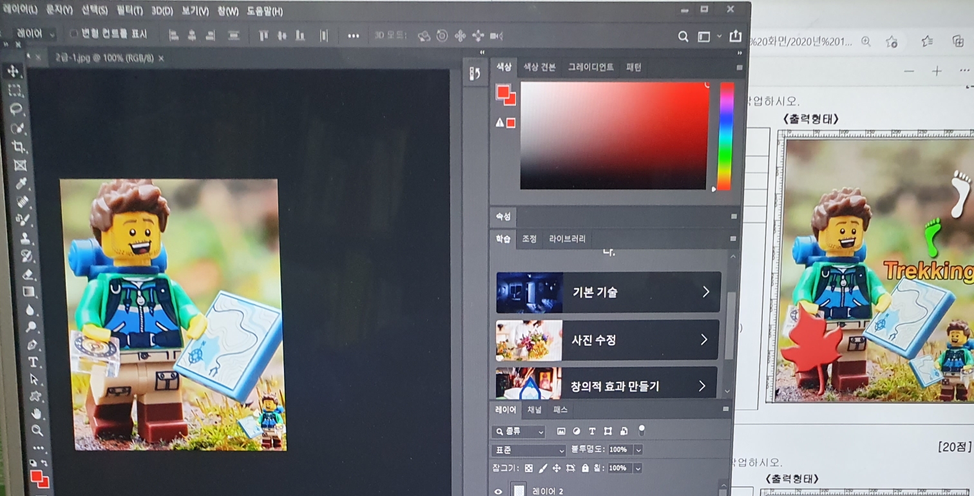This screenshot has height=496, width=974.
Task: Switch to the '그레이디언트' tab
Action: coord(591,67)
